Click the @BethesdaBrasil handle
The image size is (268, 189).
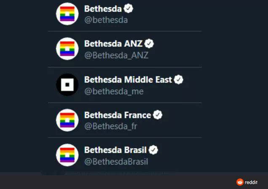coord(116,161)
